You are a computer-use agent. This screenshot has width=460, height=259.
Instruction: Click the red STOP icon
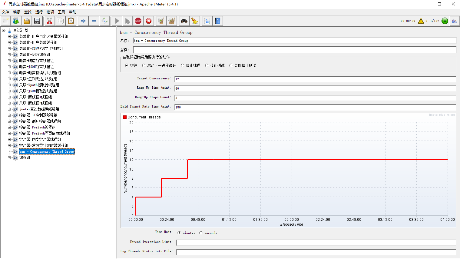[x=138, y=21]
